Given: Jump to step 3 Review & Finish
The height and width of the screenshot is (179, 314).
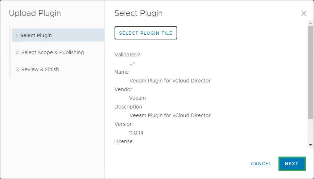Looking at the screenshot, I should click(x=37, y=69).
